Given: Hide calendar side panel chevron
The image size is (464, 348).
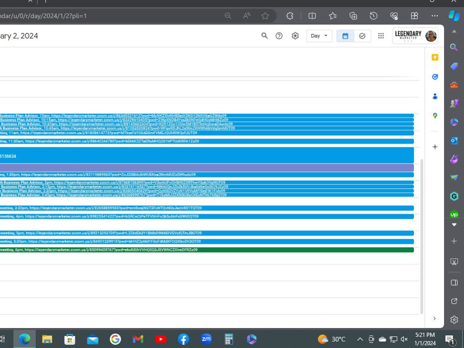Looking at the screenshot, I should 434,318.
